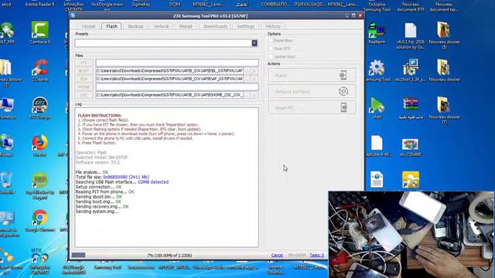Viewport: 495px width, 278px height.
Task: Open v6.0.1 frp 2016 solution file
Action: pyautogui.click(x=411, y=36)
